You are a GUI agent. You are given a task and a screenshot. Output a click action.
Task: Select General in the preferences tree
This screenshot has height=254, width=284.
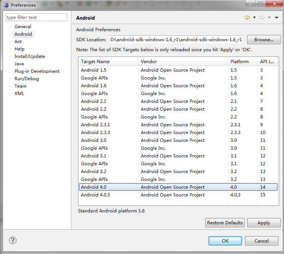coord(23,27)
